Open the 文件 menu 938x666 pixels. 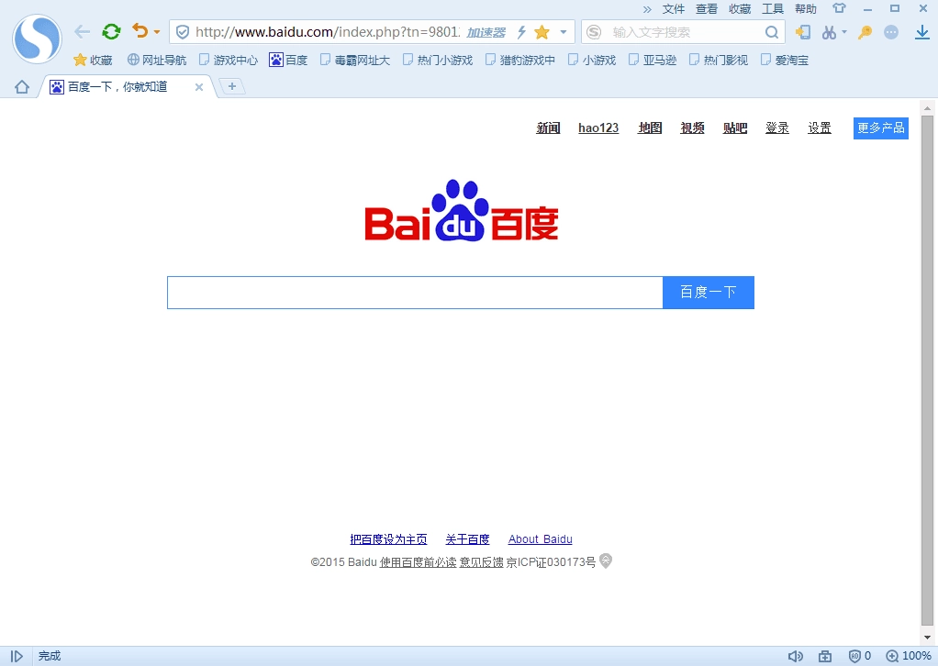point(674,9)
